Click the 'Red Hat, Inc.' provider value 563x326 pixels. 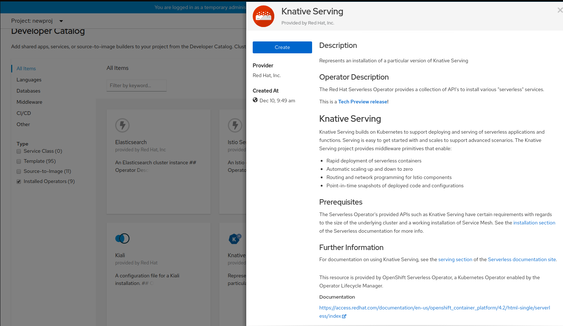tap(267, 75)
